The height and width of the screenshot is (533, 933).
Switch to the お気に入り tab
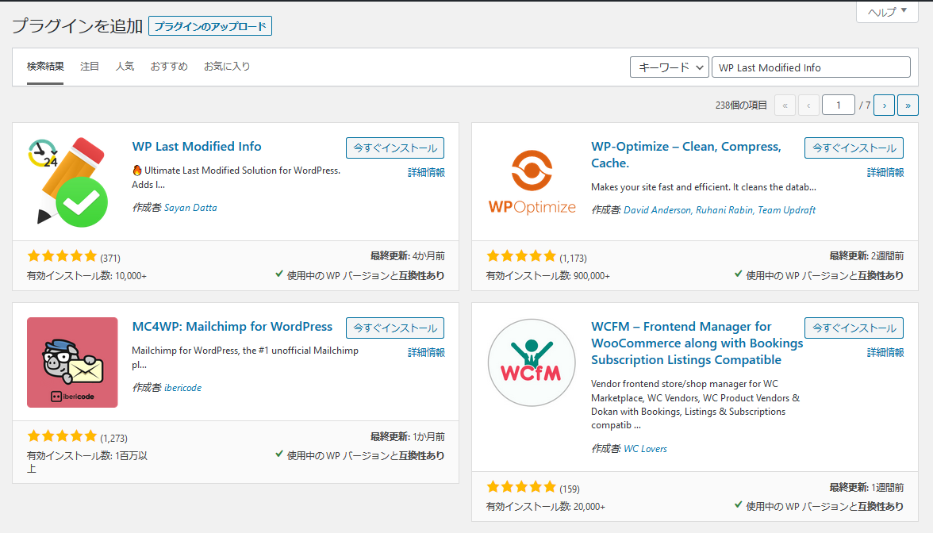click(x=227, y=67)
